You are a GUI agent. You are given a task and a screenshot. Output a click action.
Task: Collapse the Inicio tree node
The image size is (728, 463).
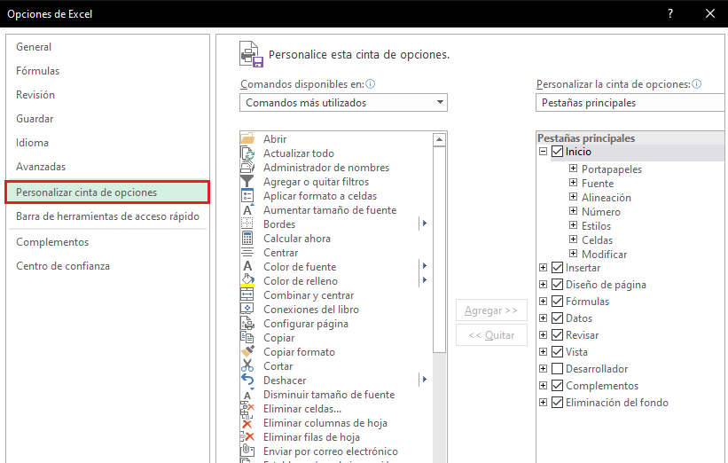click(x=543, y=152)
